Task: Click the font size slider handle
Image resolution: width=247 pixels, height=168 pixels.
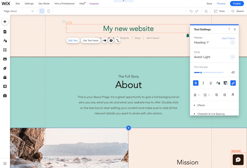Action: point(201,72)
